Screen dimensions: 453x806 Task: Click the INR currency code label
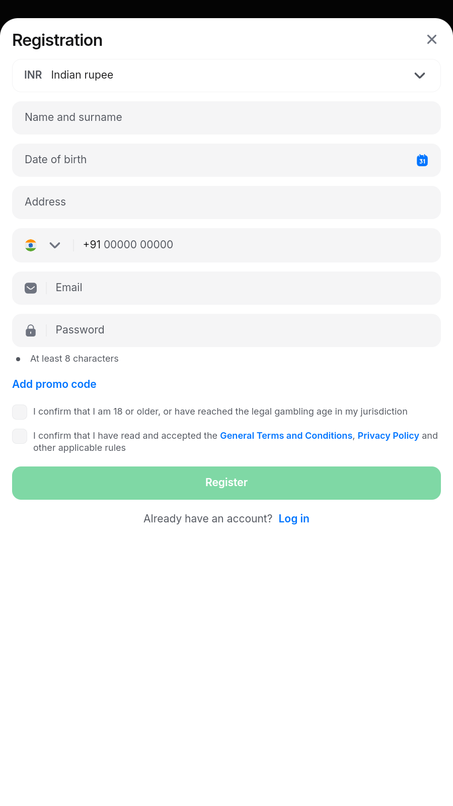tap(33, 75)
